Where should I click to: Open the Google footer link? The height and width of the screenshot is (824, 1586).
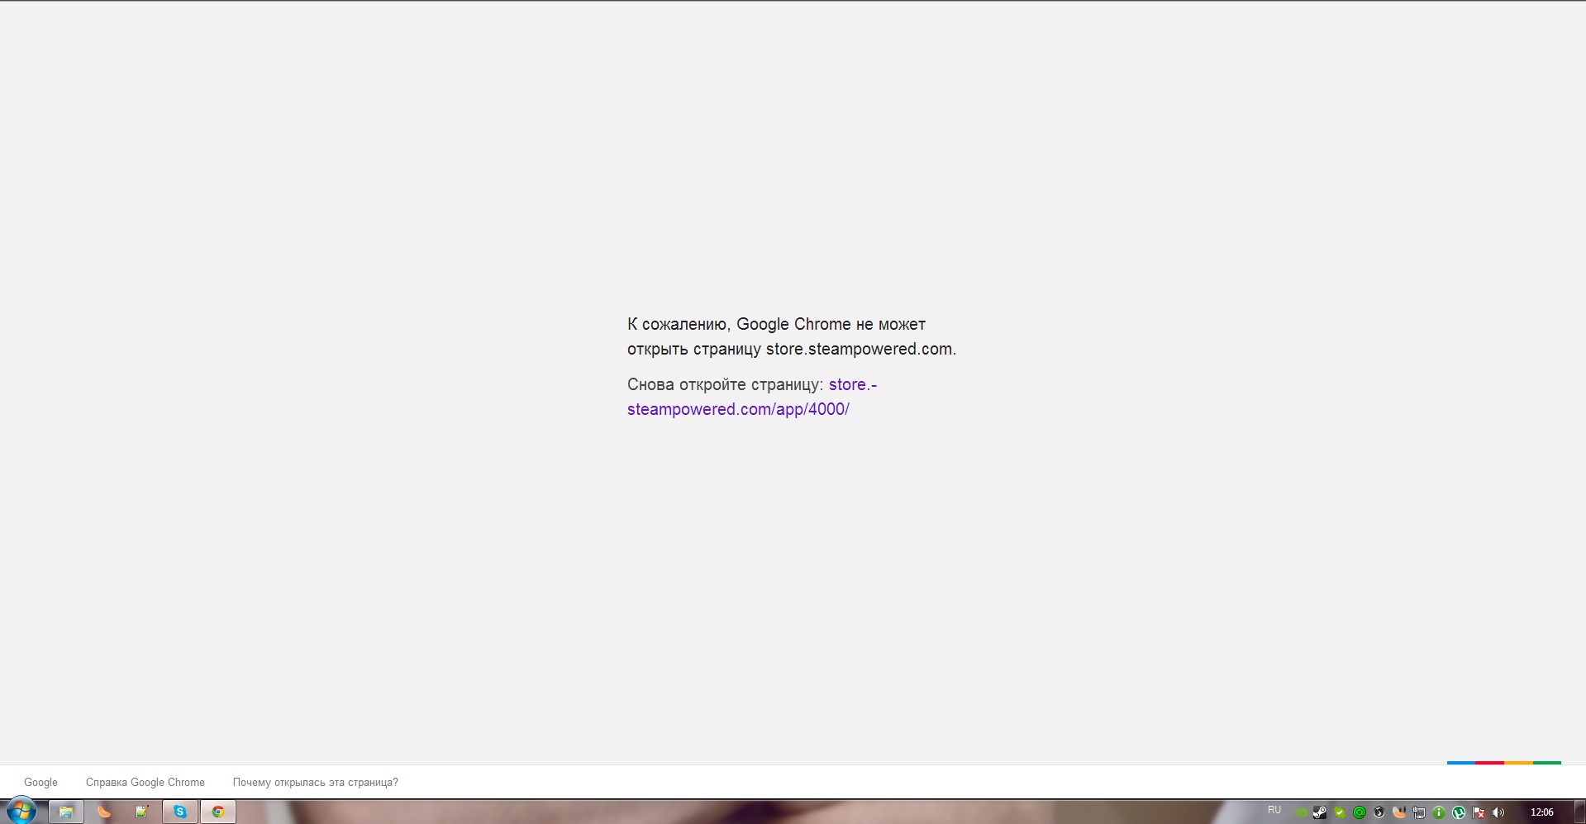click(x=40, y=782)
